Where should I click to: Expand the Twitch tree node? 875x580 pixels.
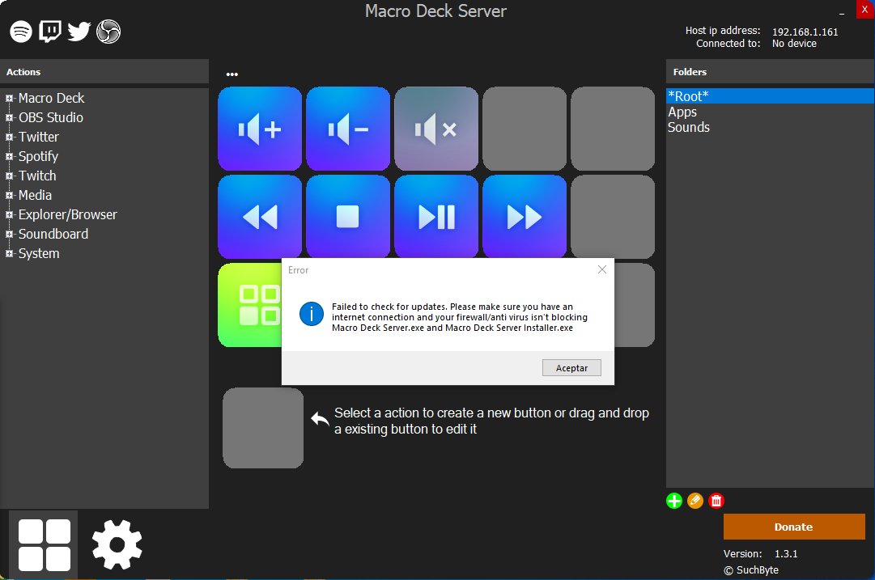[x=9, y=176]
